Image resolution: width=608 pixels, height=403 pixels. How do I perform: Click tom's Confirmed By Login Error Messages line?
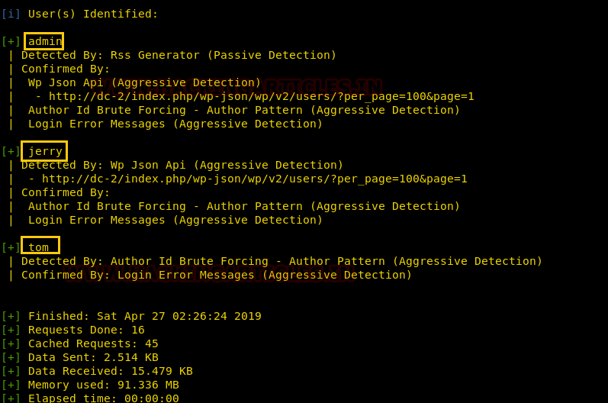click(217, 275)
